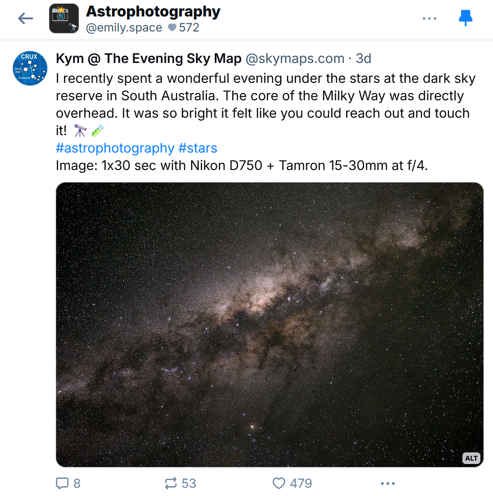The image size is (493, 496).
Task: Show the image ALT text badge
Action: click(472, 458)
